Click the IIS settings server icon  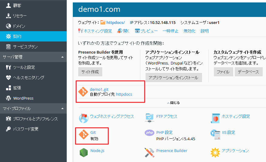coord(215,134)
